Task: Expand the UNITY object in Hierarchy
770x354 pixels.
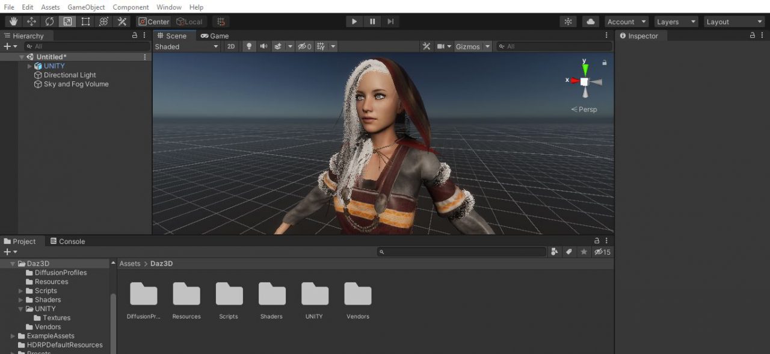Action: click(29, 66)
